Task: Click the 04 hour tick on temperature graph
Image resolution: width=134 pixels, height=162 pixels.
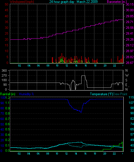Action: pyautogui.click(x=29, y=154)
